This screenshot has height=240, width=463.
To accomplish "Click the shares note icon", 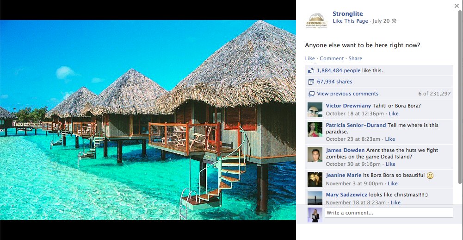I will 311,82.
